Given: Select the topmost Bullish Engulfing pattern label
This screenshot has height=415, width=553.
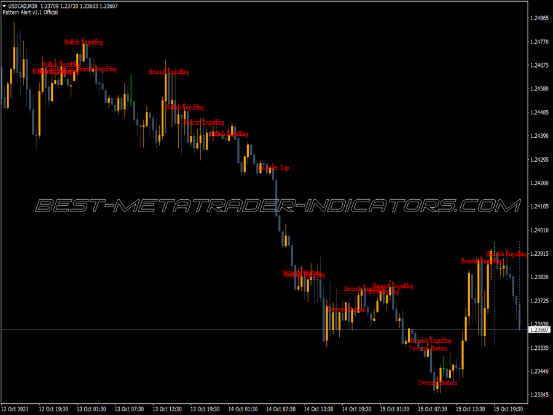Looking at the screenshot, I should [x=84, y=42].
